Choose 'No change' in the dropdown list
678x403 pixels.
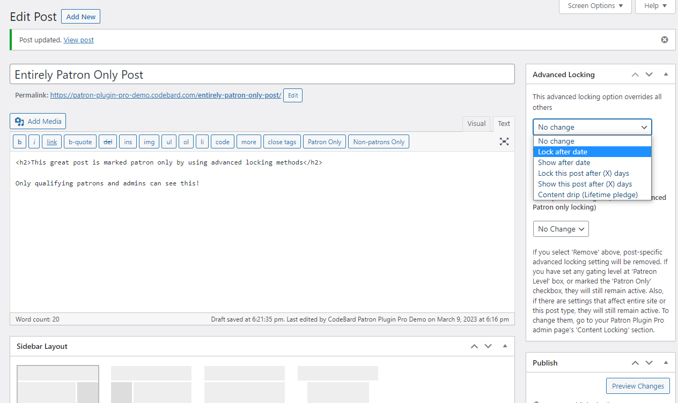[592, 141]
